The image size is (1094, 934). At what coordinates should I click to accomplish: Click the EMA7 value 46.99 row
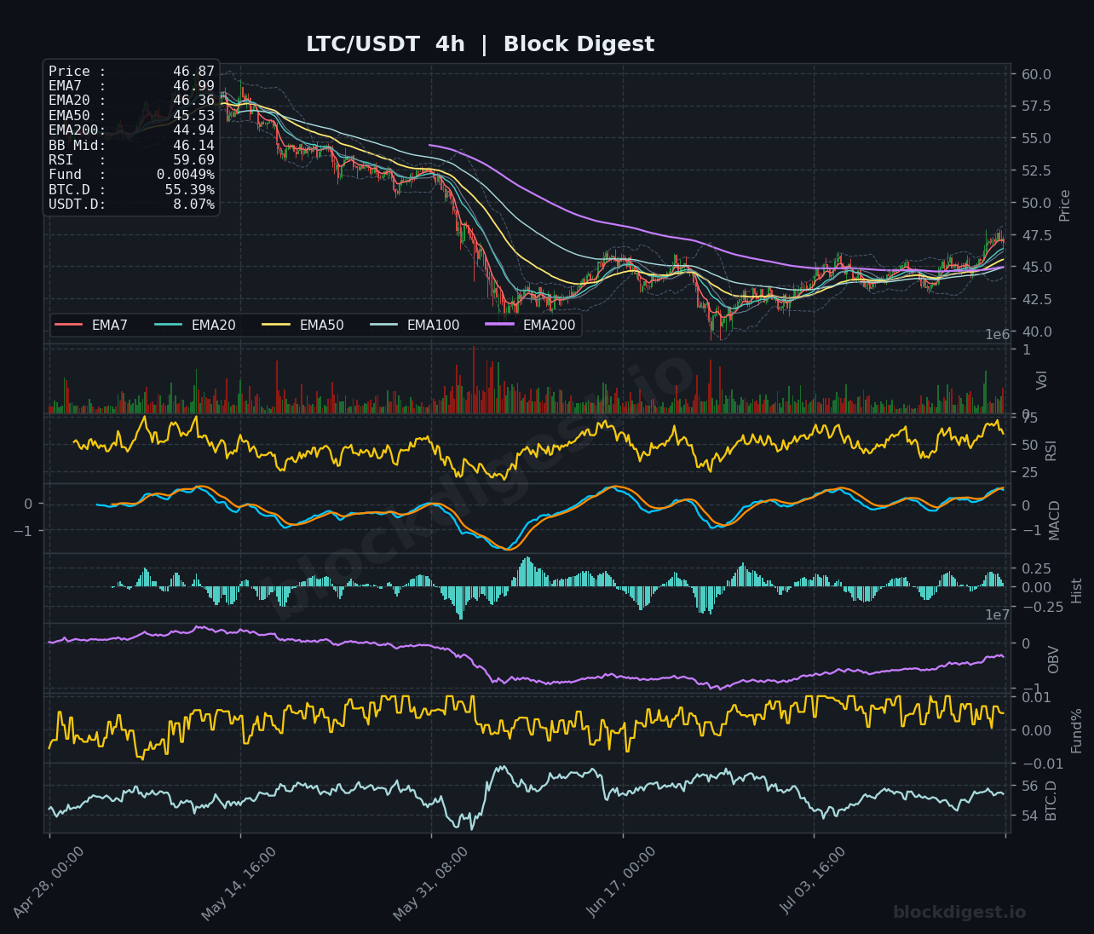pyautogui.click(x=131, y=86)
